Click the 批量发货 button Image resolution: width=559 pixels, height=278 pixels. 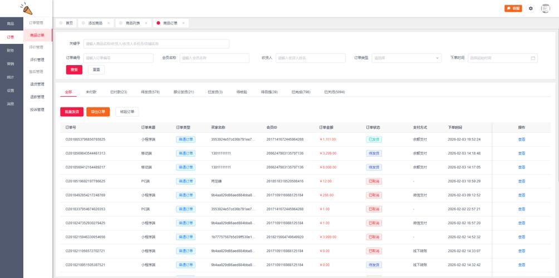72,112
